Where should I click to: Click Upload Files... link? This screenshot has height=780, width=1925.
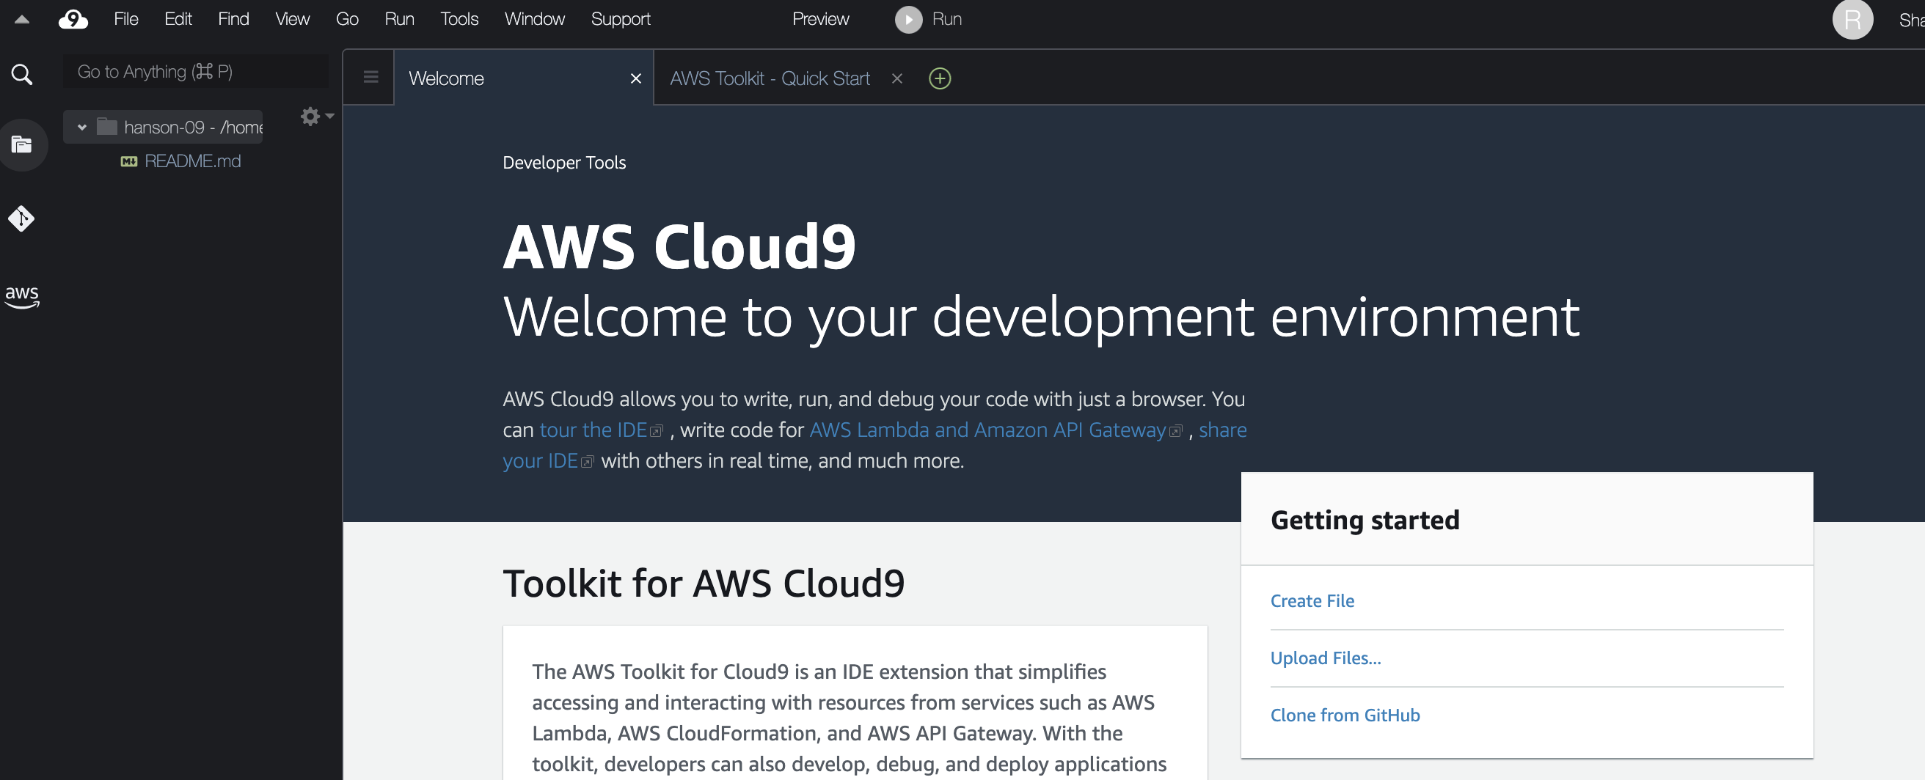coord(1325,658)
